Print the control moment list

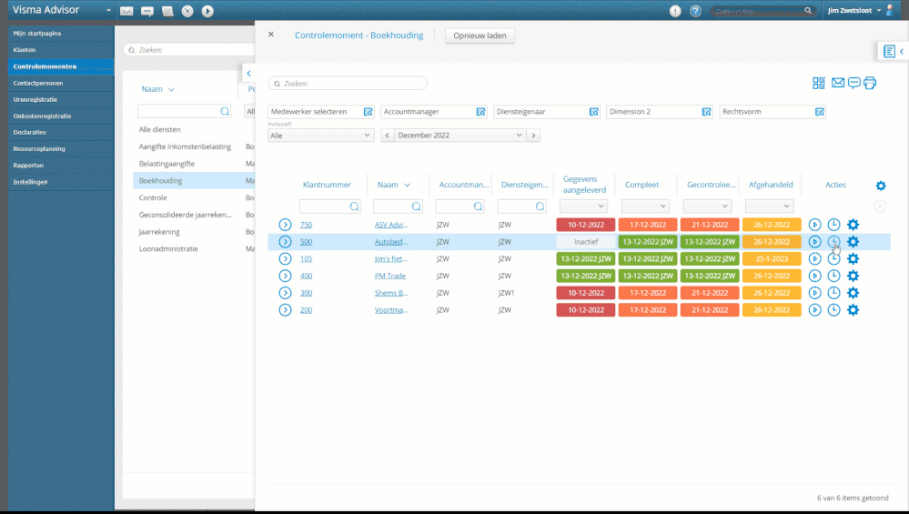(x=870, y=84)
